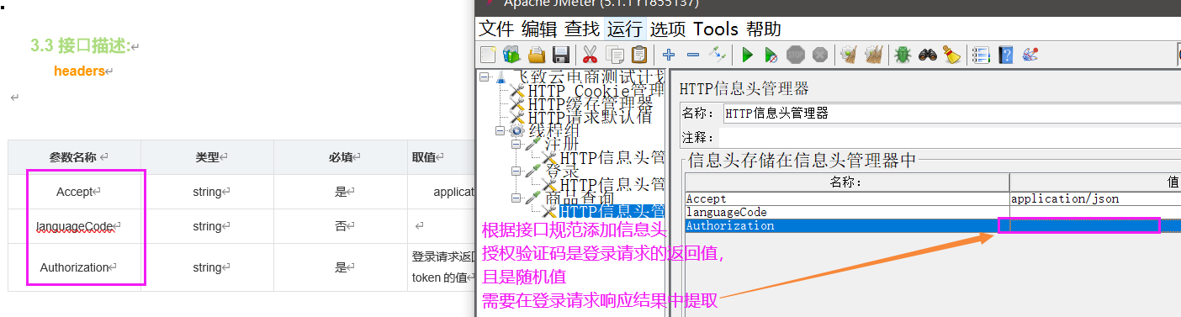
Task: Collapse the 登录 sampler node
Action: [516, 171]
